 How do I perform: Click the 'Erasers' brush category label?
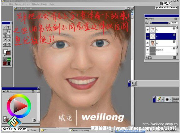point(175,98)
